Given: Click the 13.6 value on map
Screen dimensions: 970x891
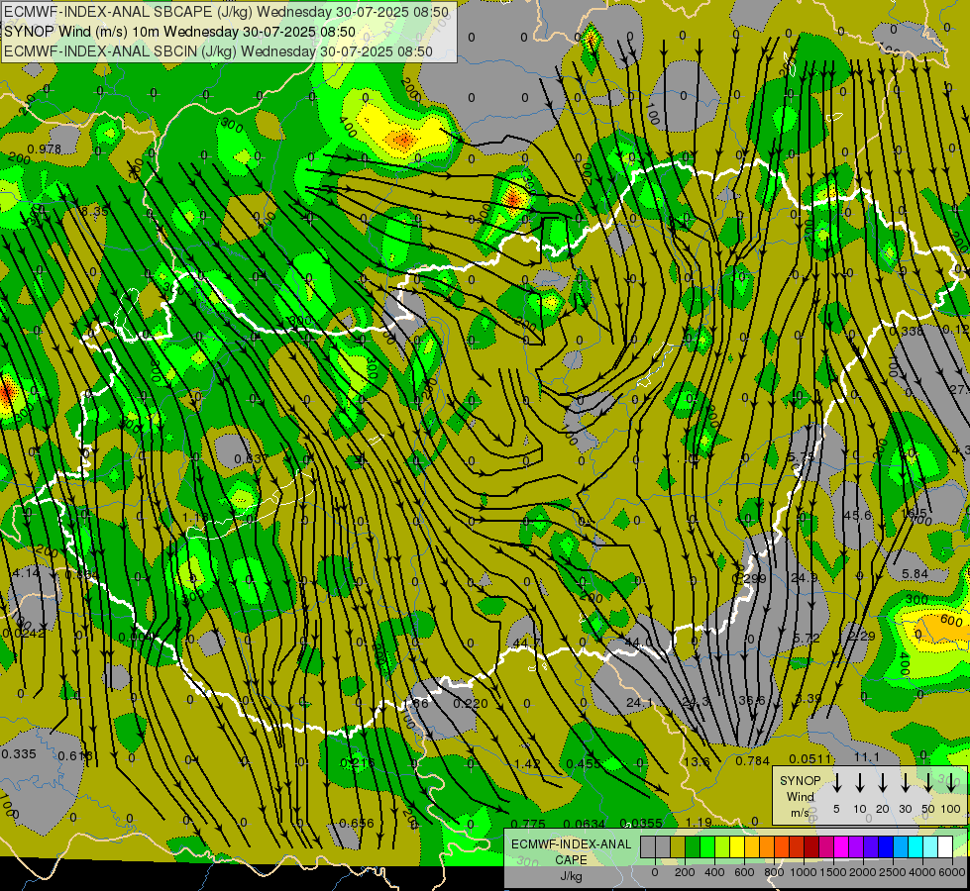Looking at the screenshot, I should [x=697, y=761].
